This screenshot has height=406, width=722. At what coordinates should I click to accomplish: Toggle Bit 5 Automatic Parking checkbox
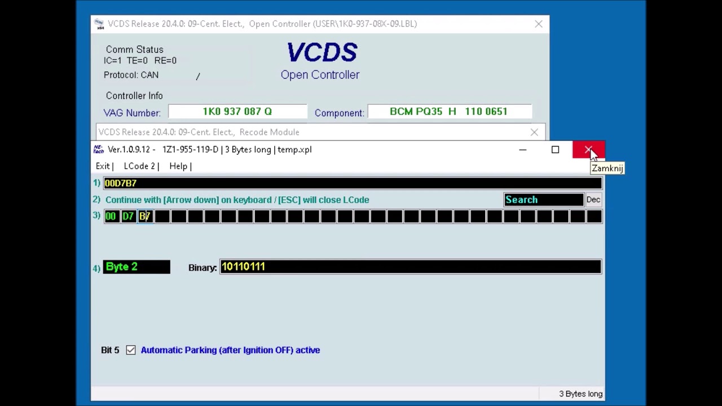[x=131, y=350]
